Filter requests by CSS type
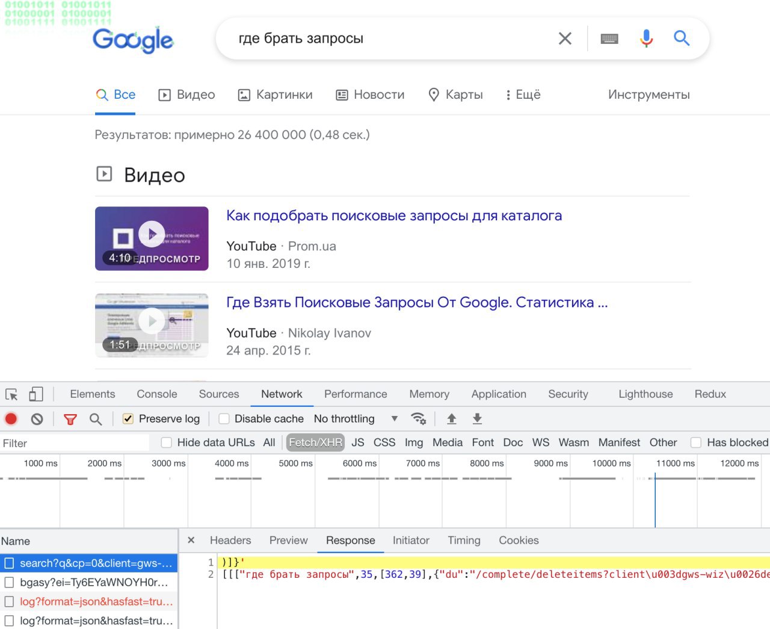770x629 pixels. (x=384, y=442)
